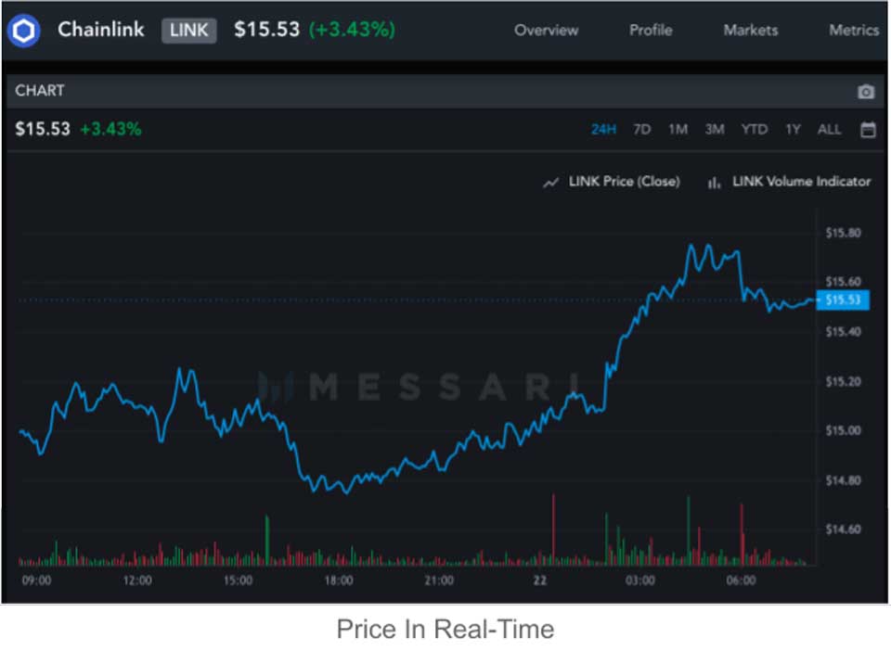Switch to the Profile tab
The image size is (891, 651).
(651, 30)
